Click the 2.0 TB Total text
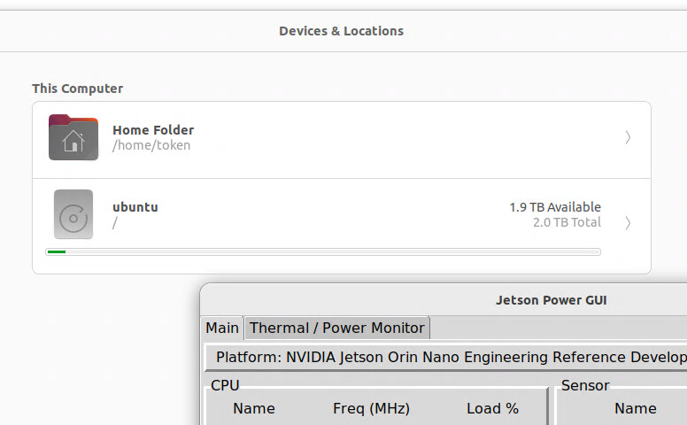 (567, 222)
